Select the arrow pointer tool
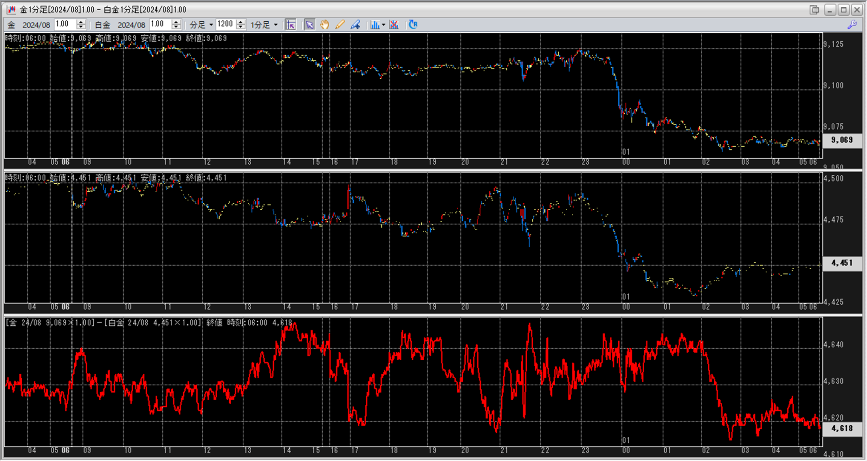867x461 pixels. (310, 25)
